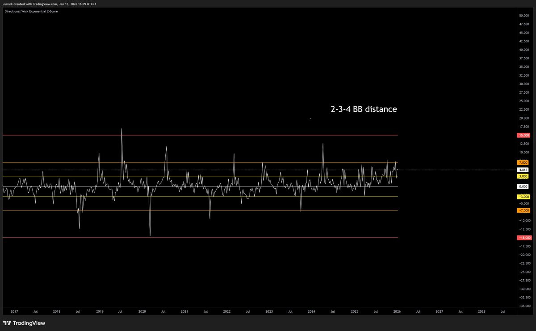536x331 pixels.
Task: Click the 25.000 value on price axis
Action: tap(524, 101)
